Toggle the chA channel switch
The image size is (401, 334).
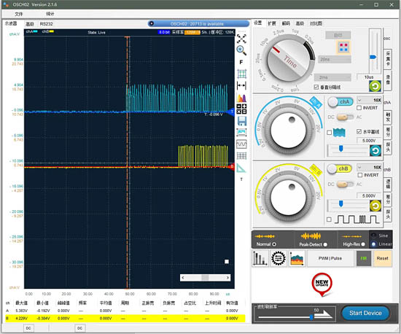click(x=340, y=102)
